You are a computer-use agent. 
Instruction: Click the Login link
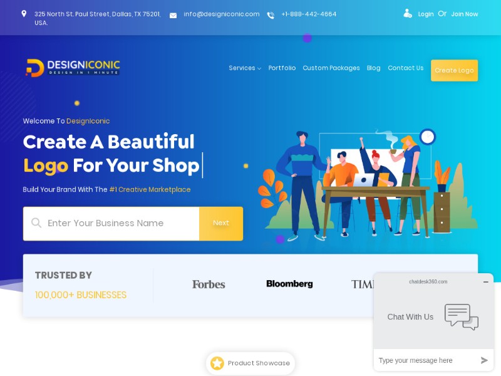[x=426, y=14]
